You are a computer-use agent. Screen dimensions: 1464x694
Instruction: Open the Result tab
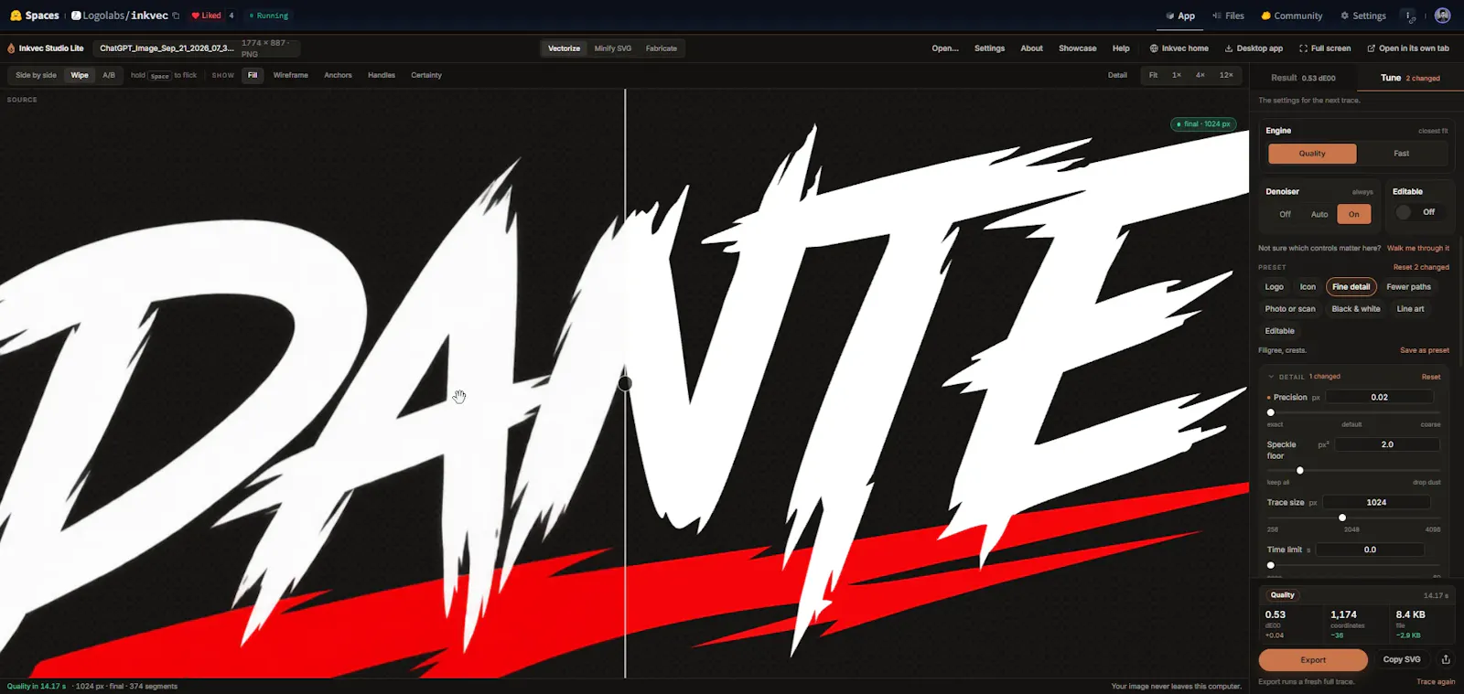[1303, 78]
